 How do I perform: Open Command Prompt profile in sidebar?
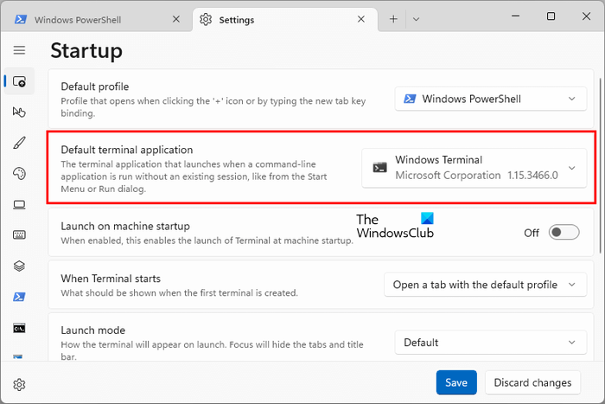19,328
